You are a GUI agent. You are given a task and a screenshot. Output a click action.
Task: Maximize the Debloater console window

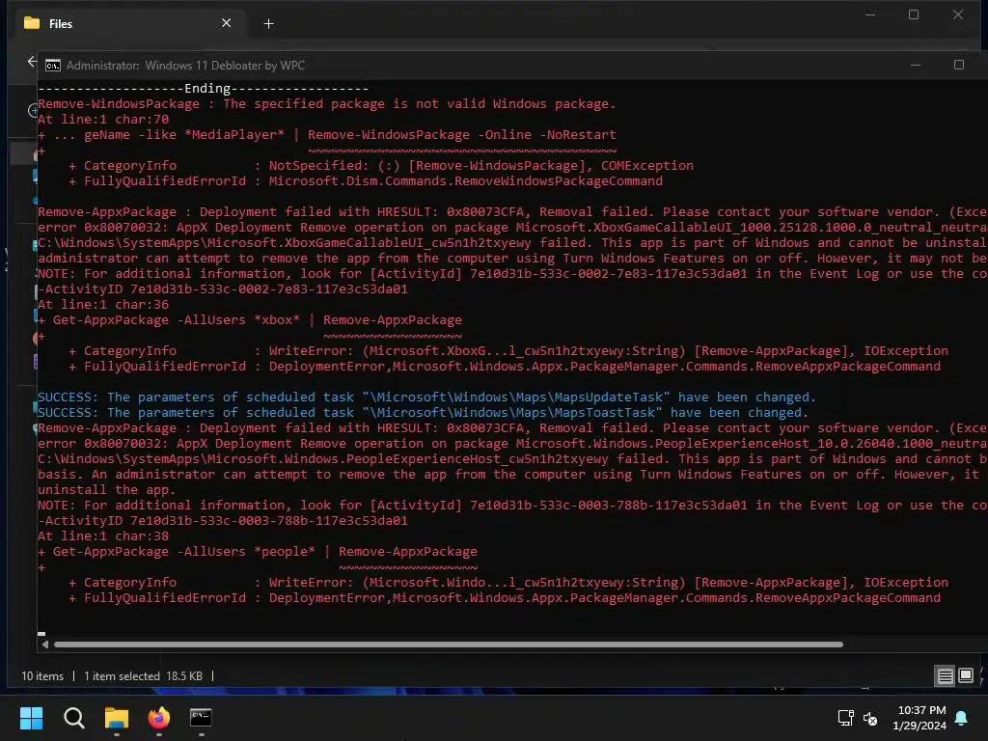(x=958, y=65)
